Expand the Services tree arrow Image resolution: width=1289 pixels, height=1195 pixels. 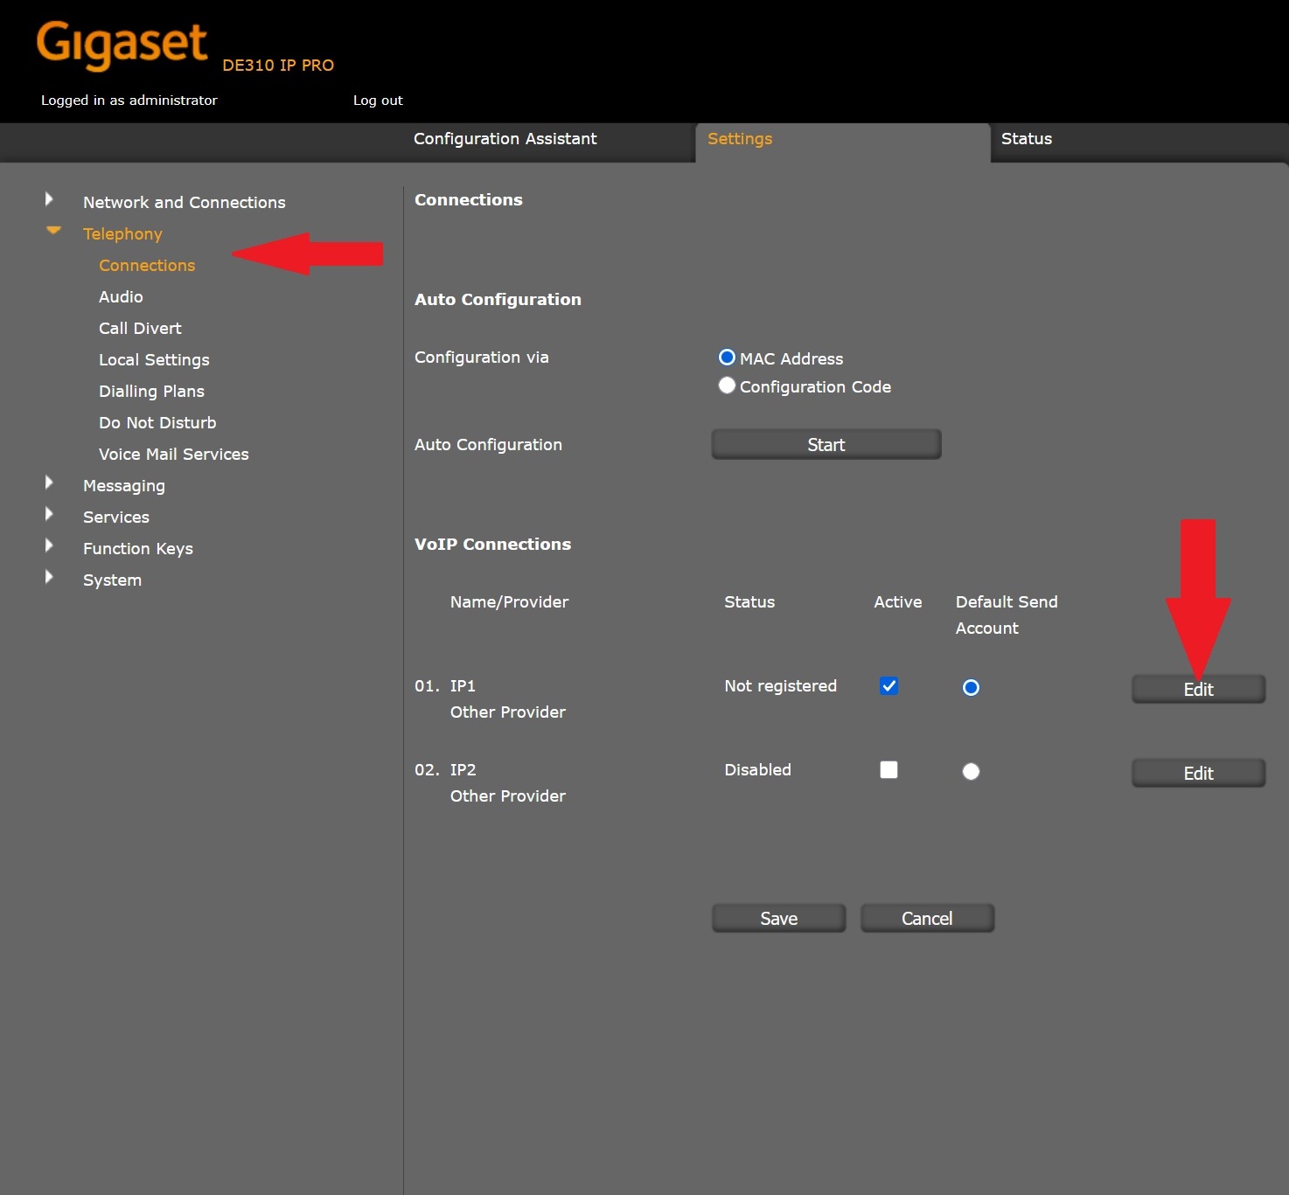50,515
